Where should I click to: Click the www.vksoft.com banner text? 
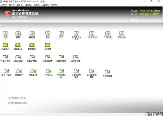pos(20,10)
